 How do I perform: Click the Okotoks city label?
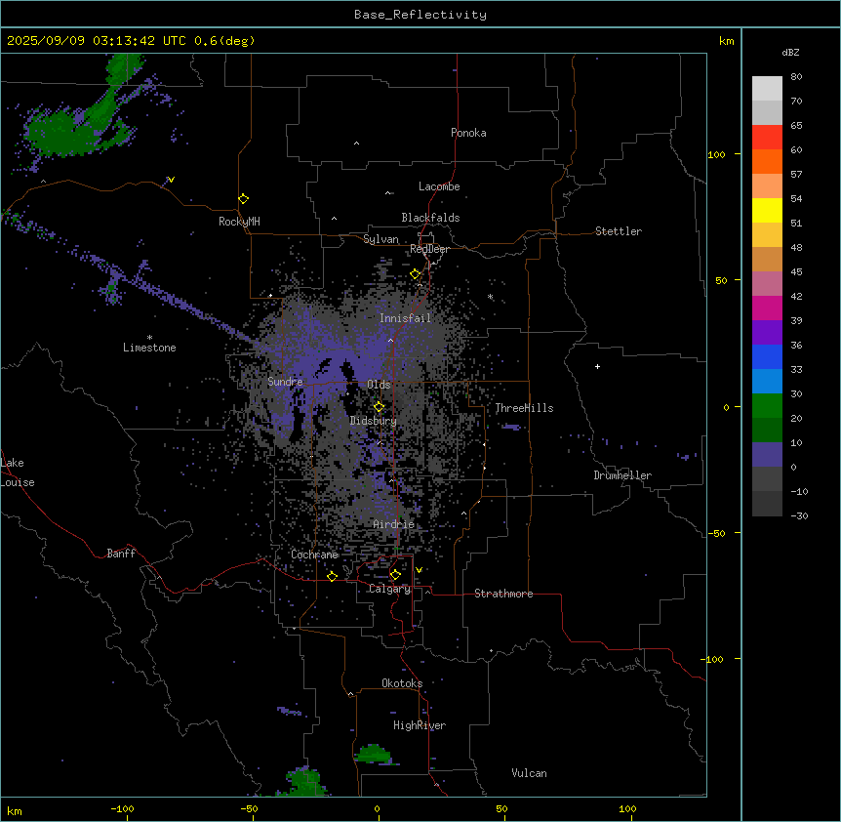tap(402, 683)
